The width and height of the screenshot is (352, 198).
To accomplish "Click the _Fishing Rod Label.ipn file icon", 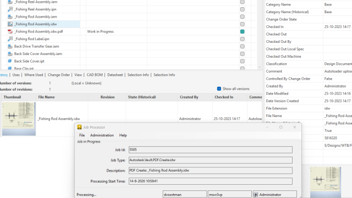I will pyautogui.click(x=10, y=39).
